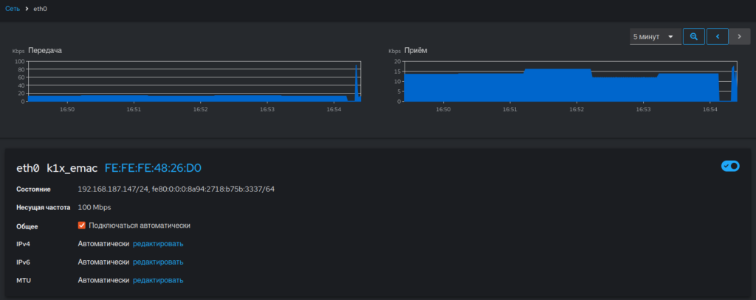Click the eth0 breadcrumb item
The image size is (756, 300).
[x=41, y=9]
